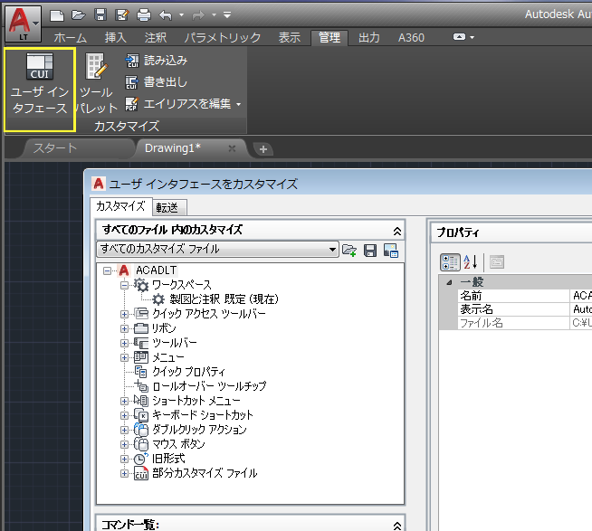The height and width of the screenshot is (531, 592).
Task: Select クイック プロパティ in the tree
Action: 188,372
